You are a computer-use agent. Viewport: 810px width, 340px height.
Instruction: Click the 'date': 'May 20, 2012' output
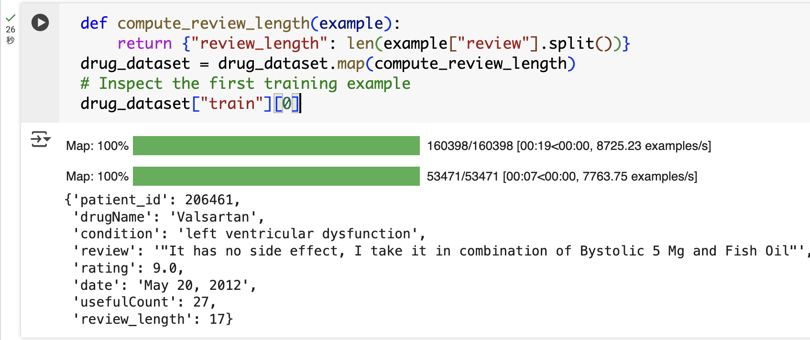tap(164, 285)
